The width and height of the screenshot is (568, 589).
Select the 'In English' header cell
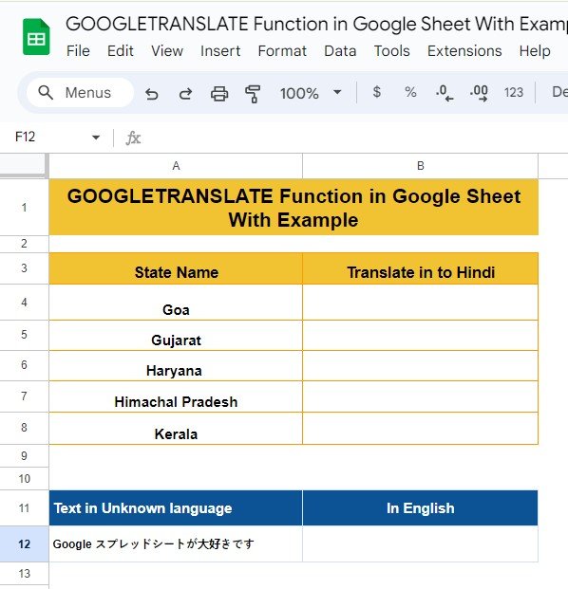(420, 507)
